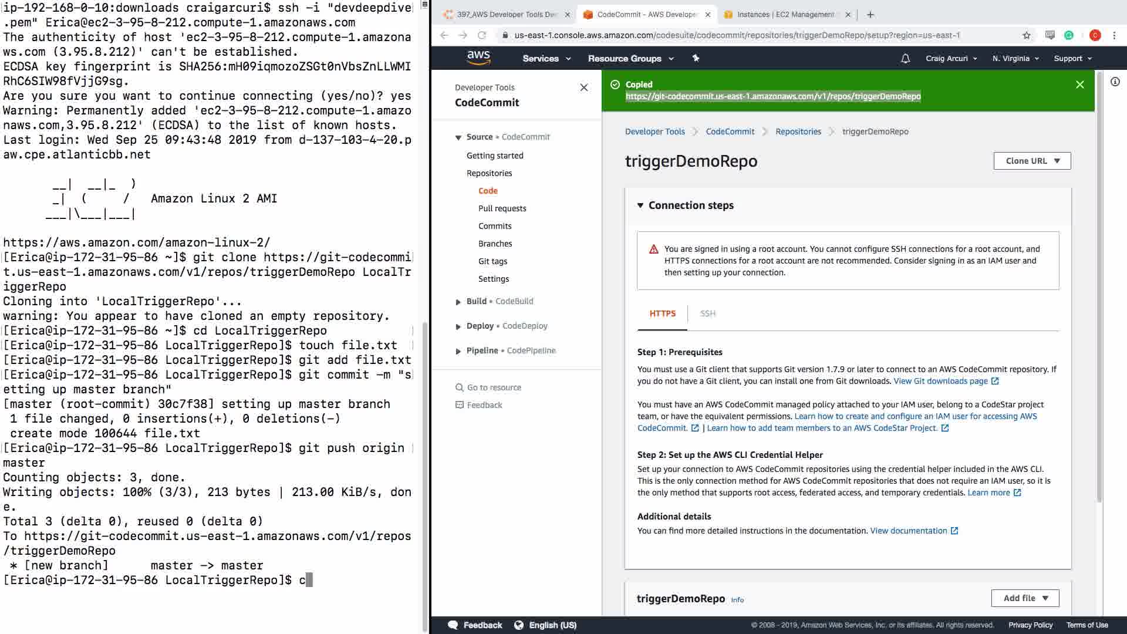Click the browser address bar URL

[737, 35]
